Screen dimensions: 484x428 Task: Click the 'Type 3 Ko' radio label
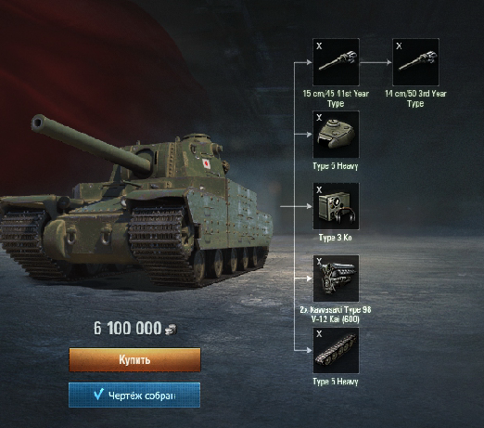(x=336, y=238)
